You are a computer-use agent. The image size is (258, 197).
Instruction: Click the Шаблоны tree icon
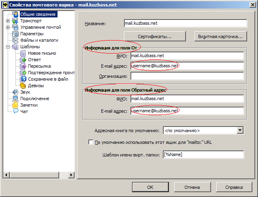pyautogui.click(x=15, y=47)
